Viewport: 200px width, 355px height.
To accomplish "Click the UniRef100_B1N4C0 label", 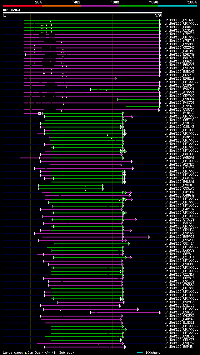I will click(x=180, y=113).
